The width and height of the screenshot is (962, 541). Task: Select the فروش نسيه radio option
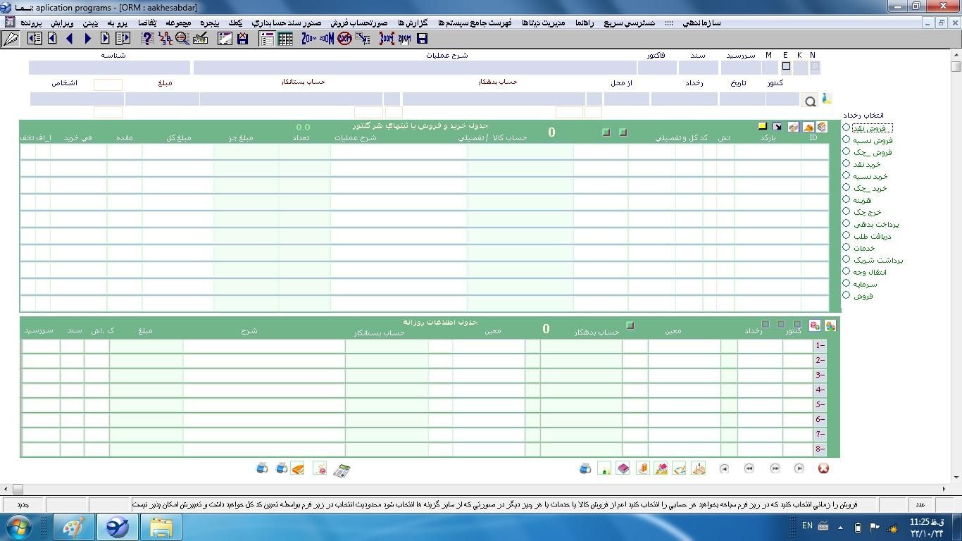coord(847,139)
